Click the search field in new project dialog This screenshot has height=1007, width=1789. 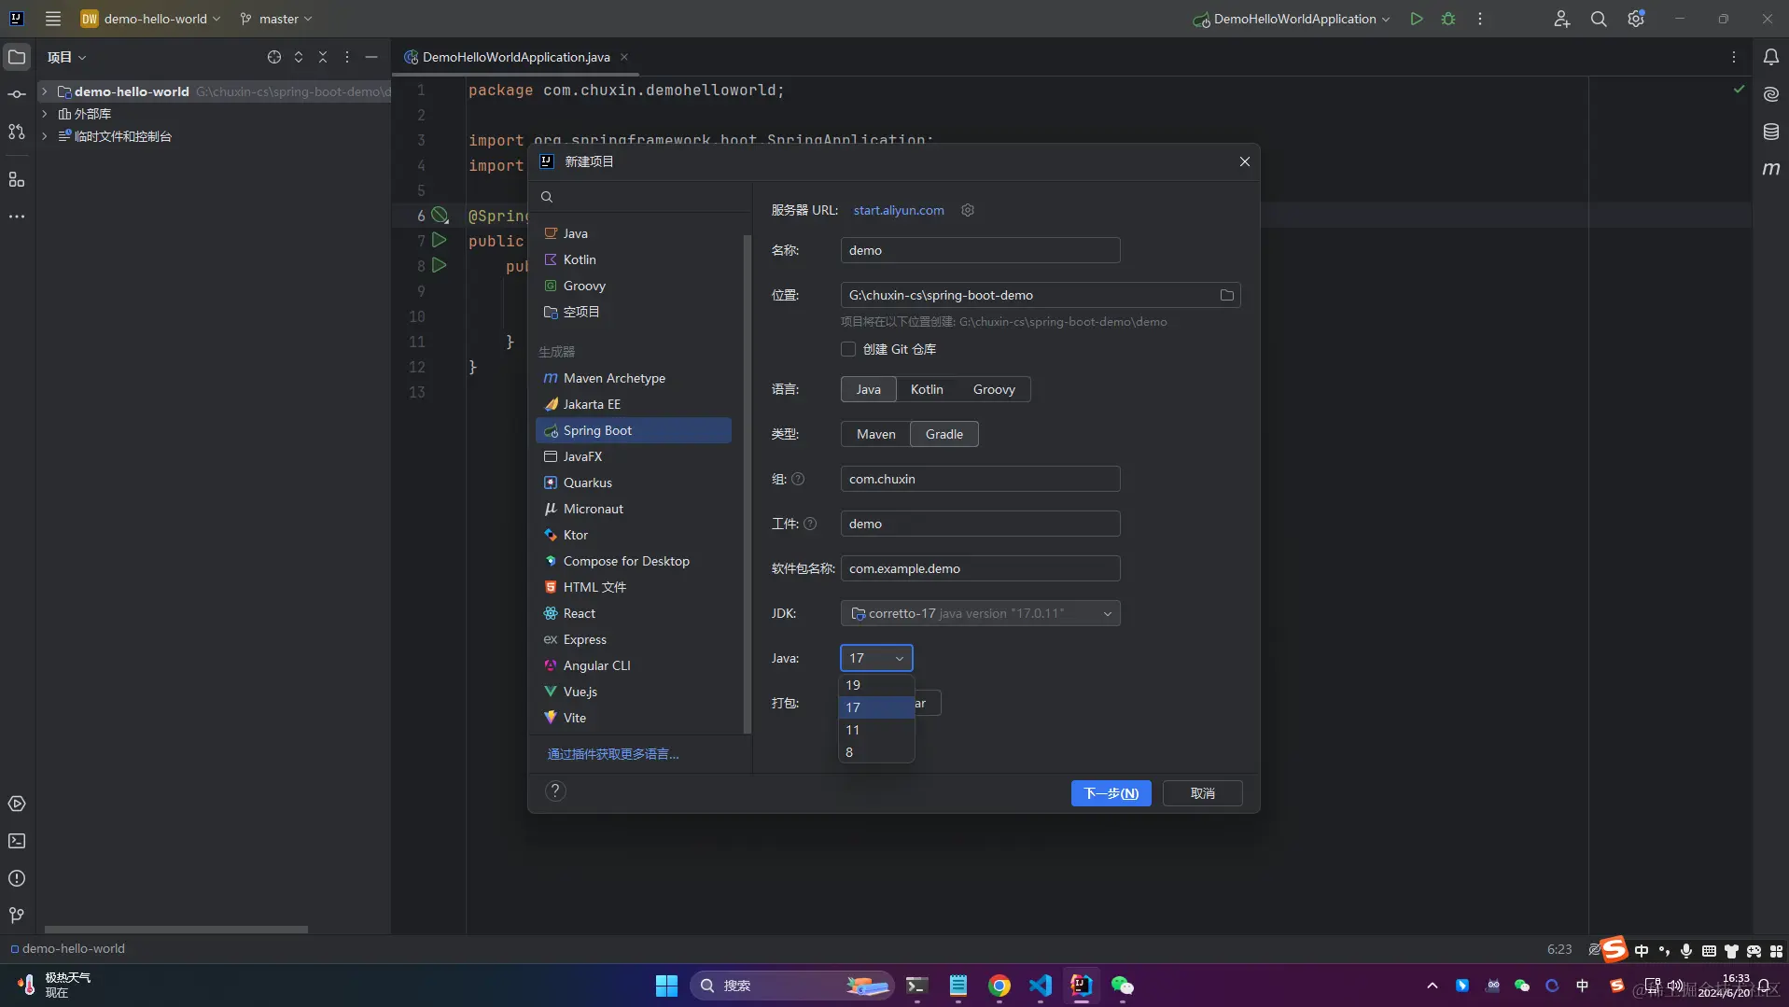pos(640,197)
